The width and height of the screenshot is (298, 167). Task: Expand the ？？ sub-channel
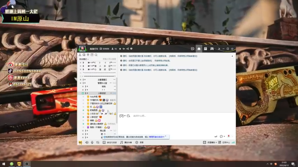[83, 90]
